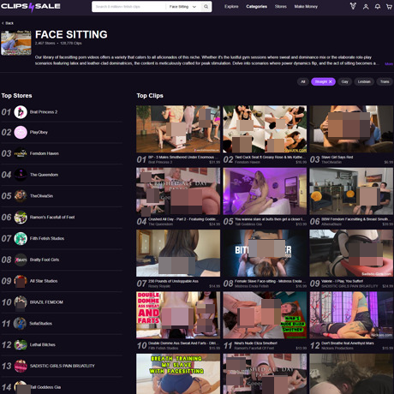The width and height of the screenshot is (394, 394).
Task: Click the Bratty Foot Girls avatar
Action: (x=21, y=260)
